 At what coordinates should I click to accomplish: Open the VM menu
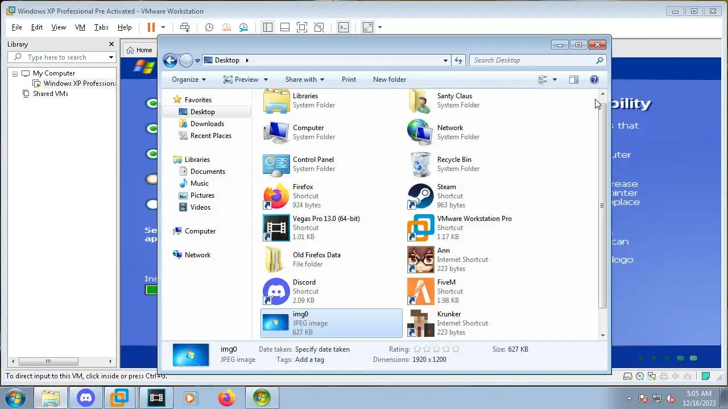[x=80, y=27]
